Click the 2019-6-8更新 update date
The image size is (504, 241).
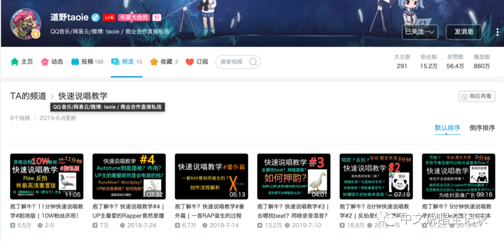click(x=58, y=118)
